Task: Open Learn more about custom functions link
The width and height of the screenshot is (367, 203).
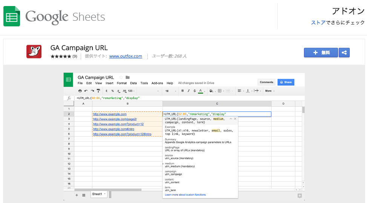Action: pos(185,195)
